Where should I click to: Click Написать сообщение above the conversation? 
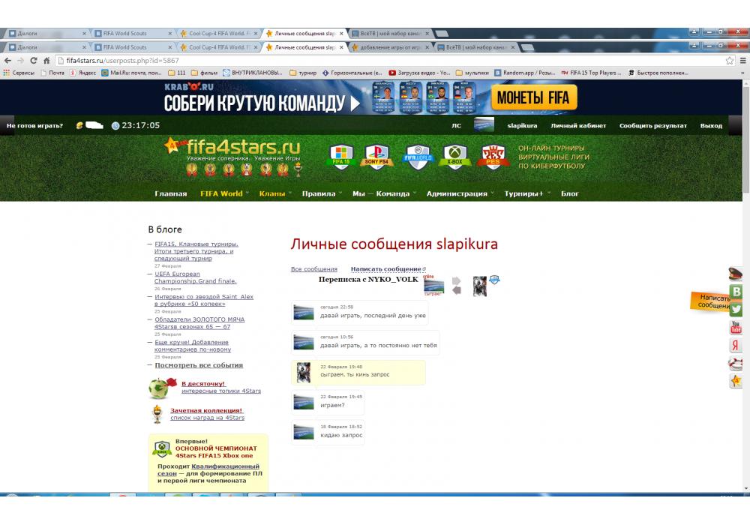pos(388,269)
